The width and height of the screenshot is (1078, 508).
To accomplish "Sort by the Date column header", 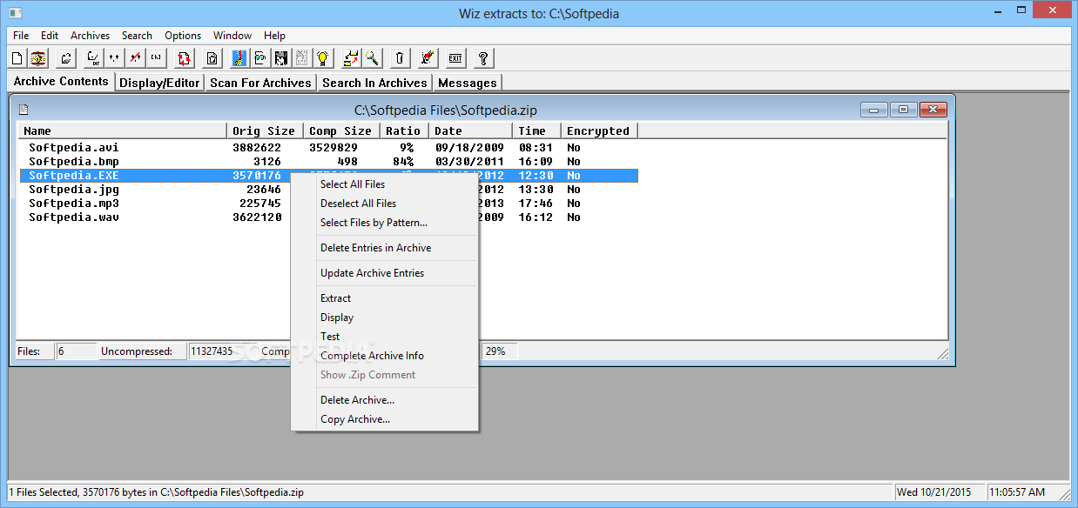I will [470, 130].
